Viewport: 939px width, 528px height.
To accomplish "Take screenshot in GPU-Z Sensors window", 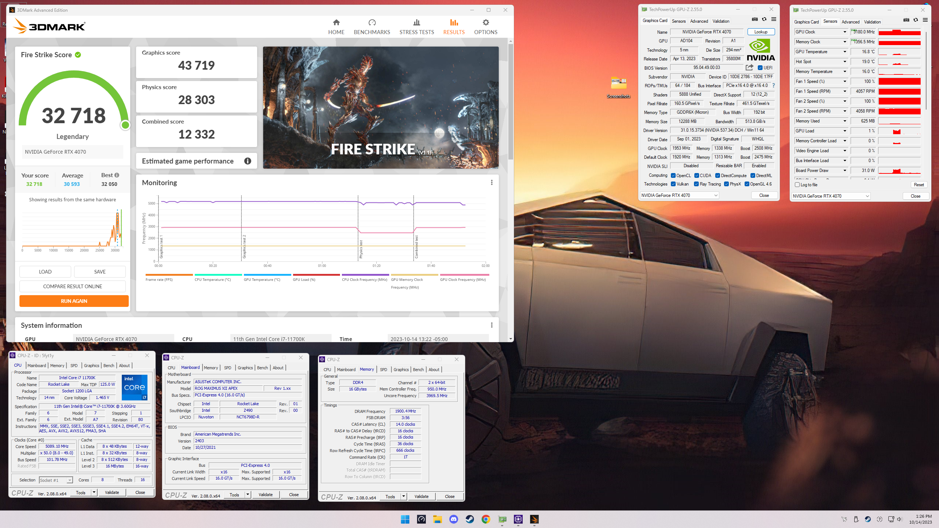I will (906, 20).
